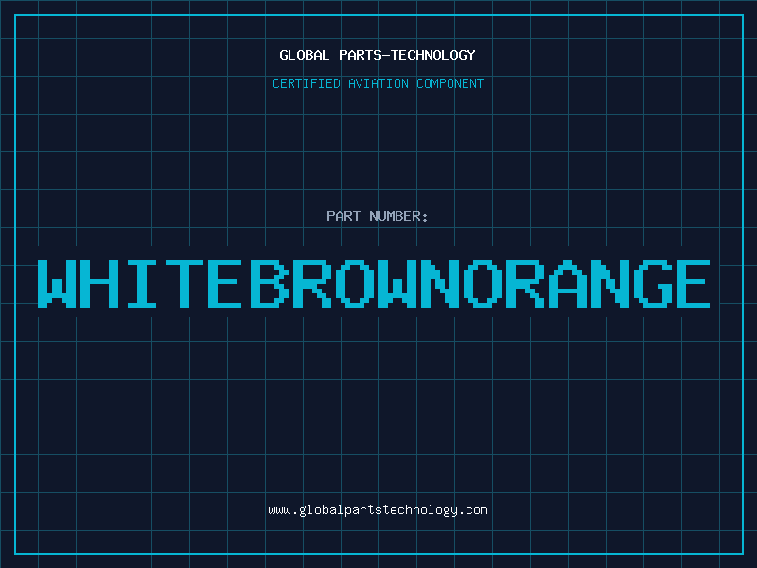
Task: Click the GLOBAL PARTS-TECHNOLOGY heading
Action: click(378, 55)
